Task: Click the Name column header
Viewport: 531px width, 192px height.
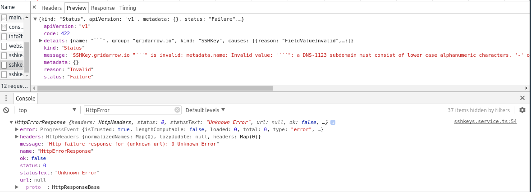Action: pyautogui.click(x=14, y=7)
